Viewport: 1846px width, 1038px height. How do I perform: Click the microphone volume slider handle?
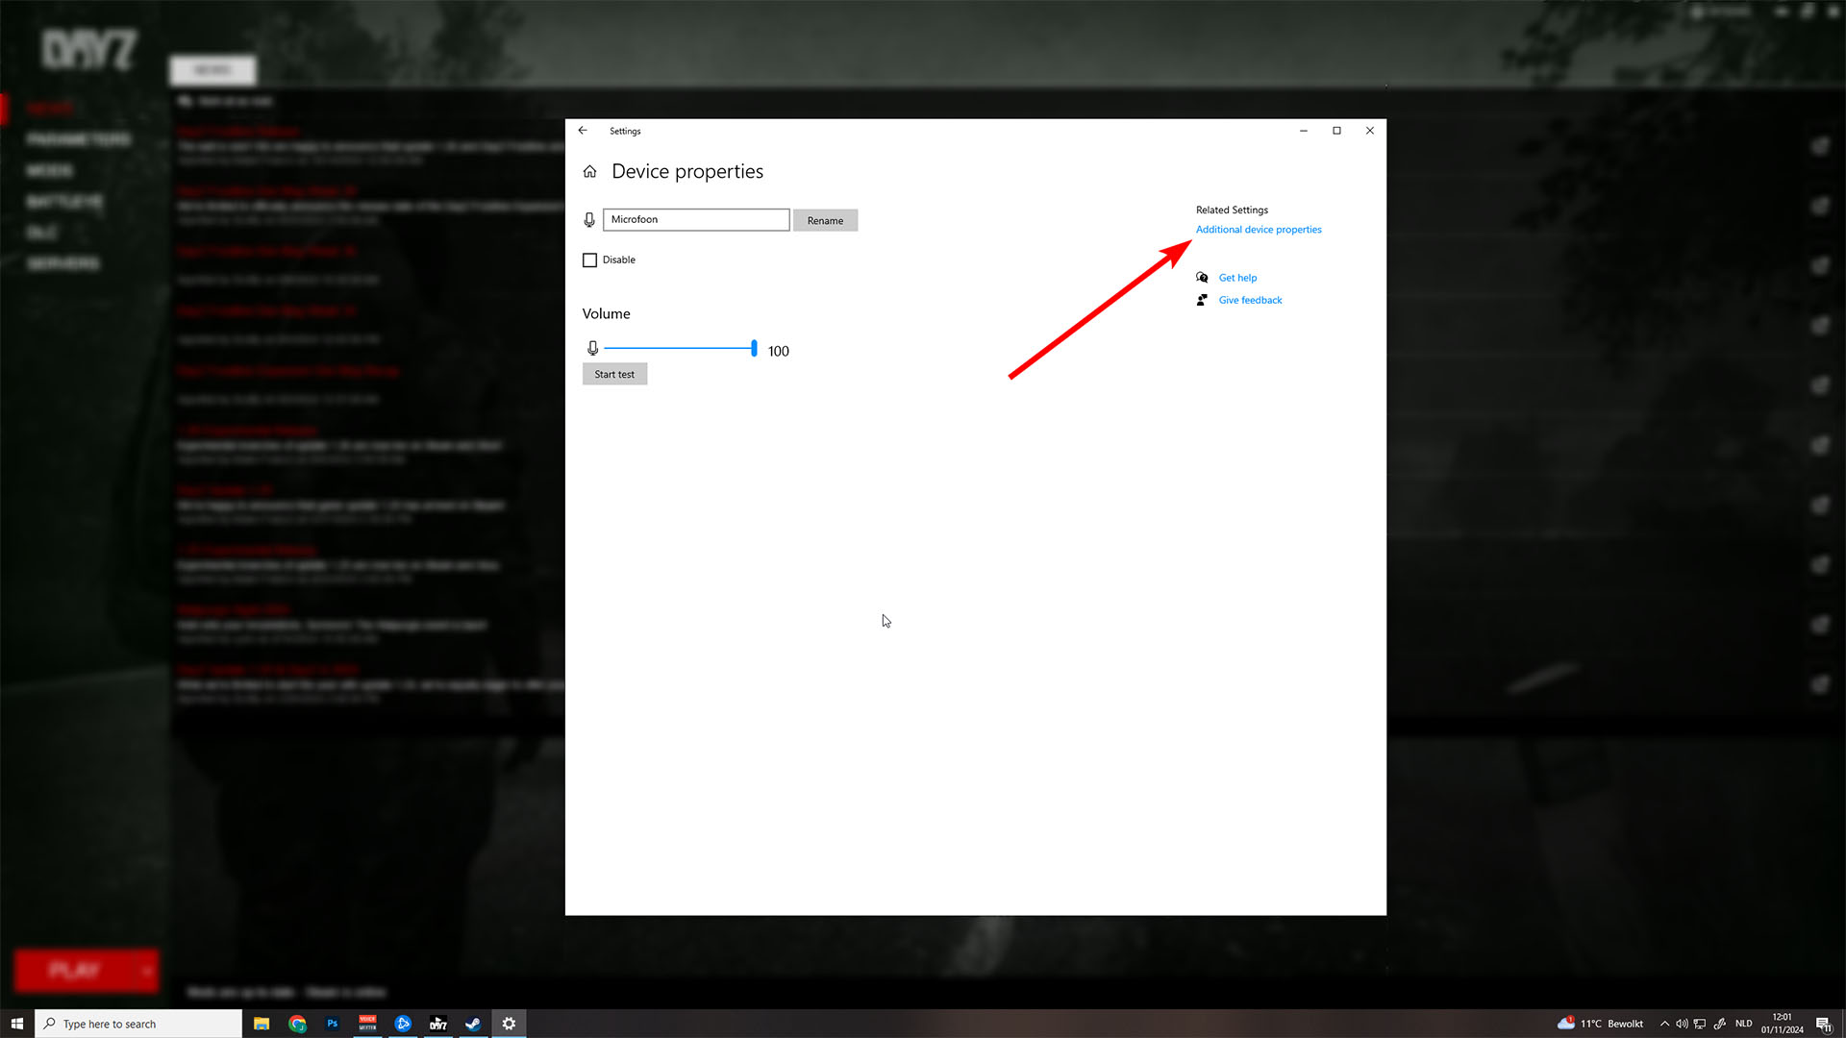tap(754, 348)
